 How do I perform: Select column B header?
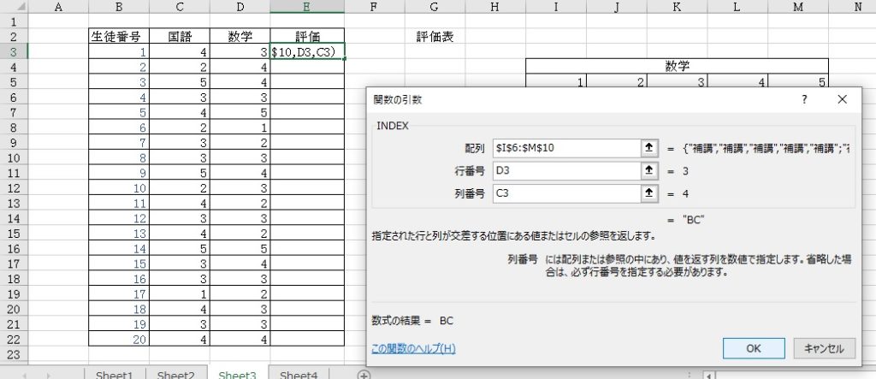pos(118,7)
